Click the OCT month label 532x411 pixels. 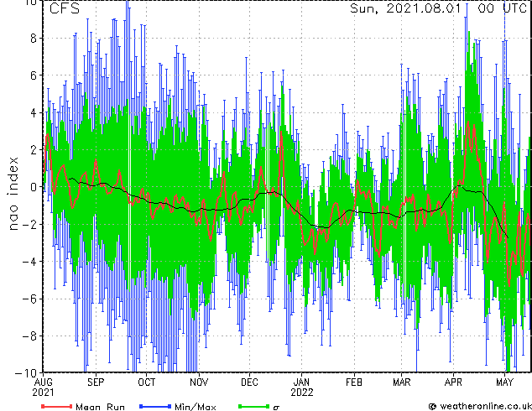(147, 382)
